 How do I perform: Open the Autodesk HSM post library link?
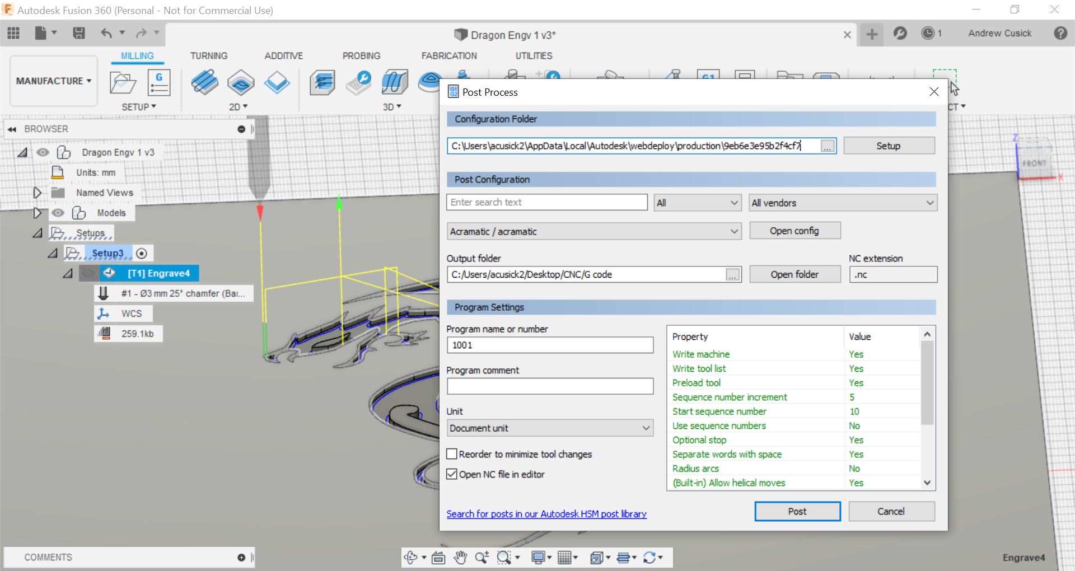coord(546,514)
